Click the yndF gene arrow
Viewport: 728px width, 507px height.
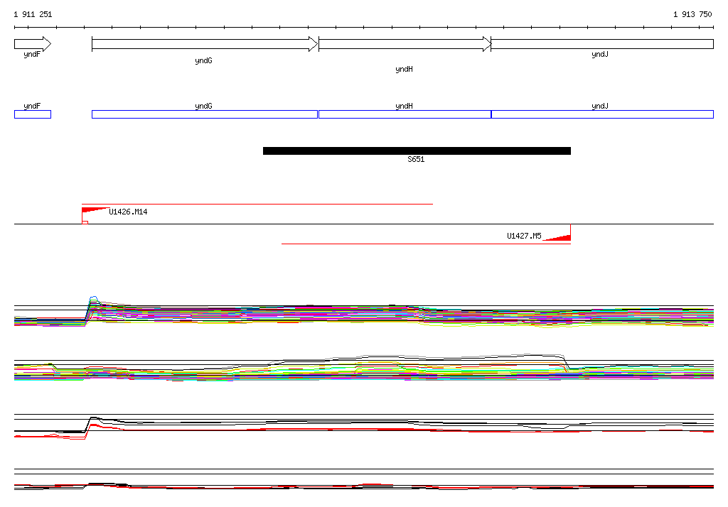[x=33, y=44]
